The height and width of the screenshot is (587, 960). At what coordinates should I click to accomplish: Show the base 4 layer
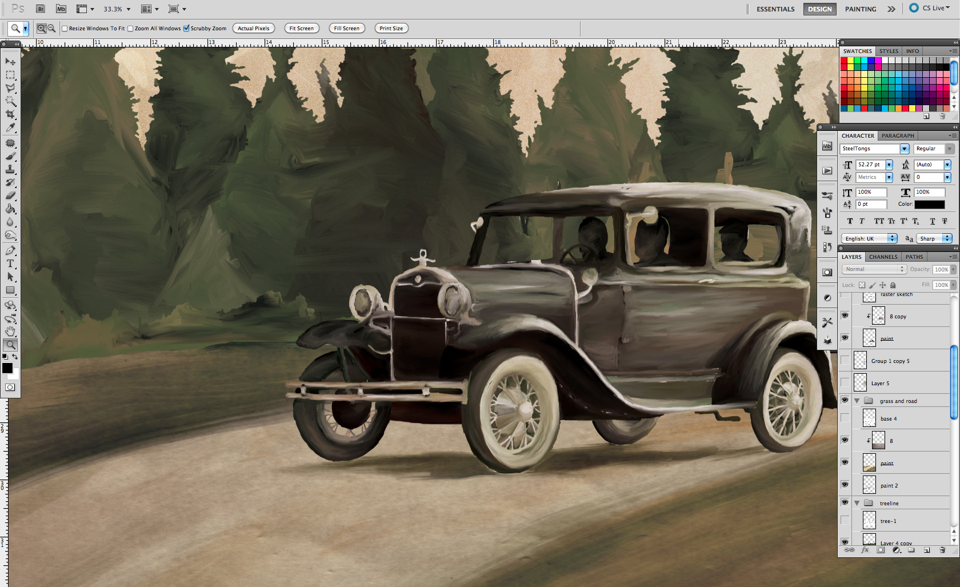pyautogui.click(x=845, y=418)
